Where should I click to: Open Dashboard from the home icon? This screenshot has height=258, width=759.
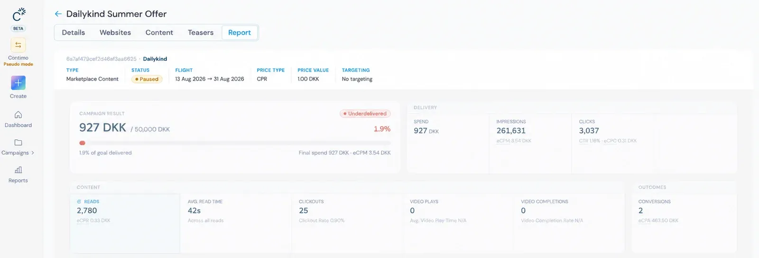18,115
